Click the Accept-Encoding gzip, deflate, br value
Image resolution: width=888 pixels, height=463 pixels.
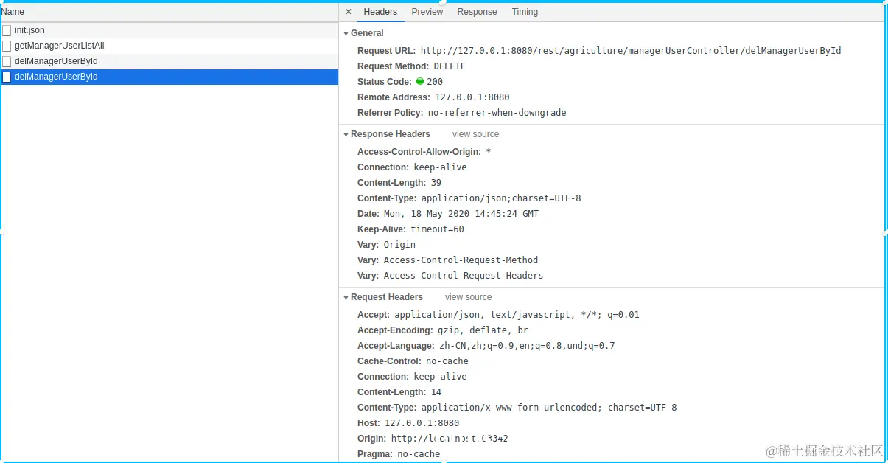[483, 330]
